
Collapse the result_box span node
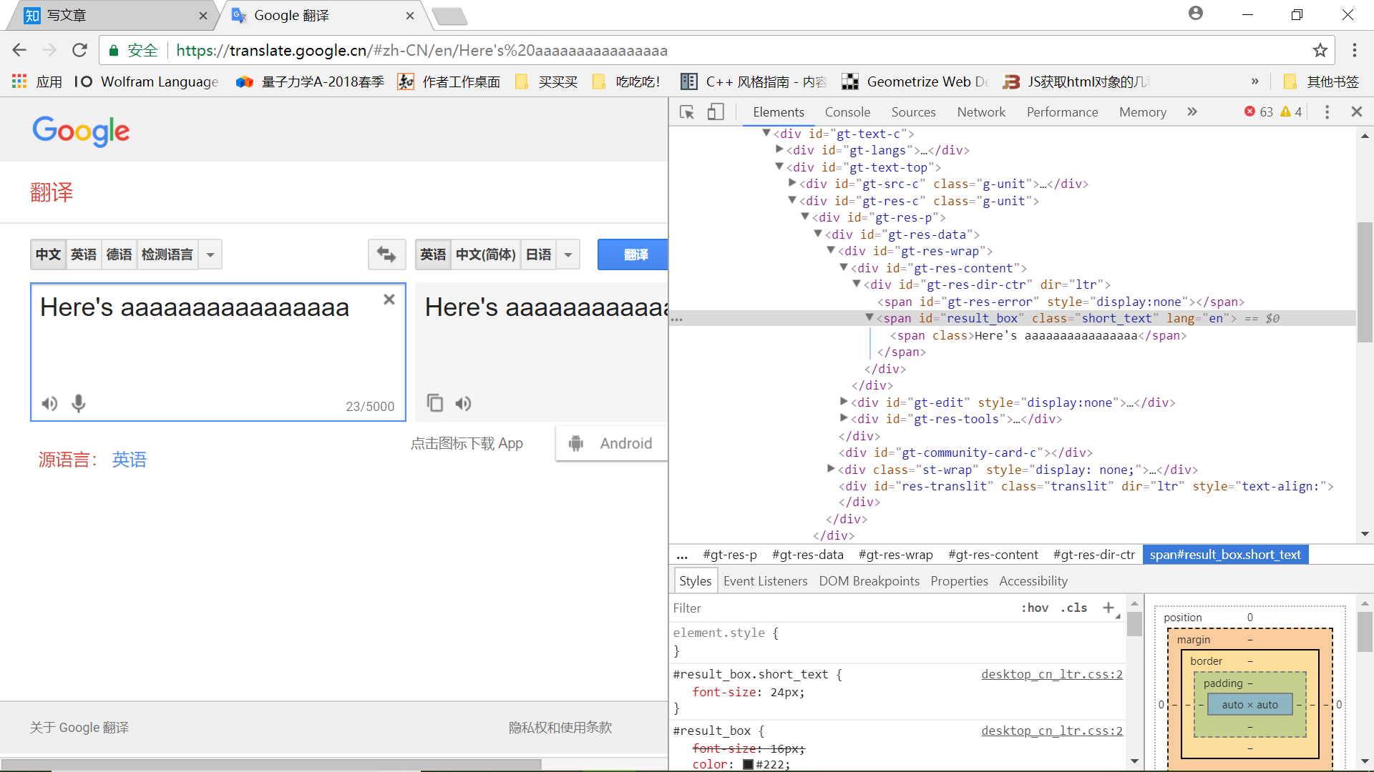tap(869, 317)
